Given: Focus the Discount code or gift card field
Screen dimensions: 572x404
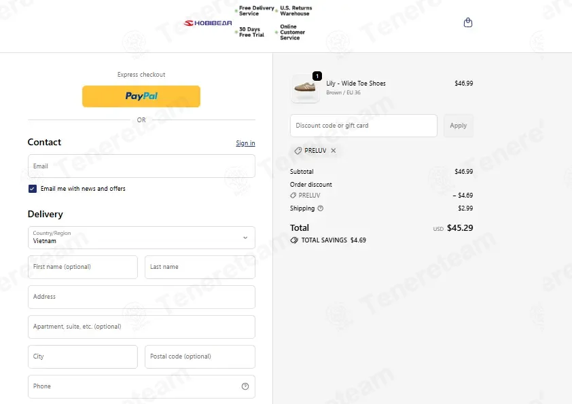Looking at the screenshot, I should click(x=363, y=126).
